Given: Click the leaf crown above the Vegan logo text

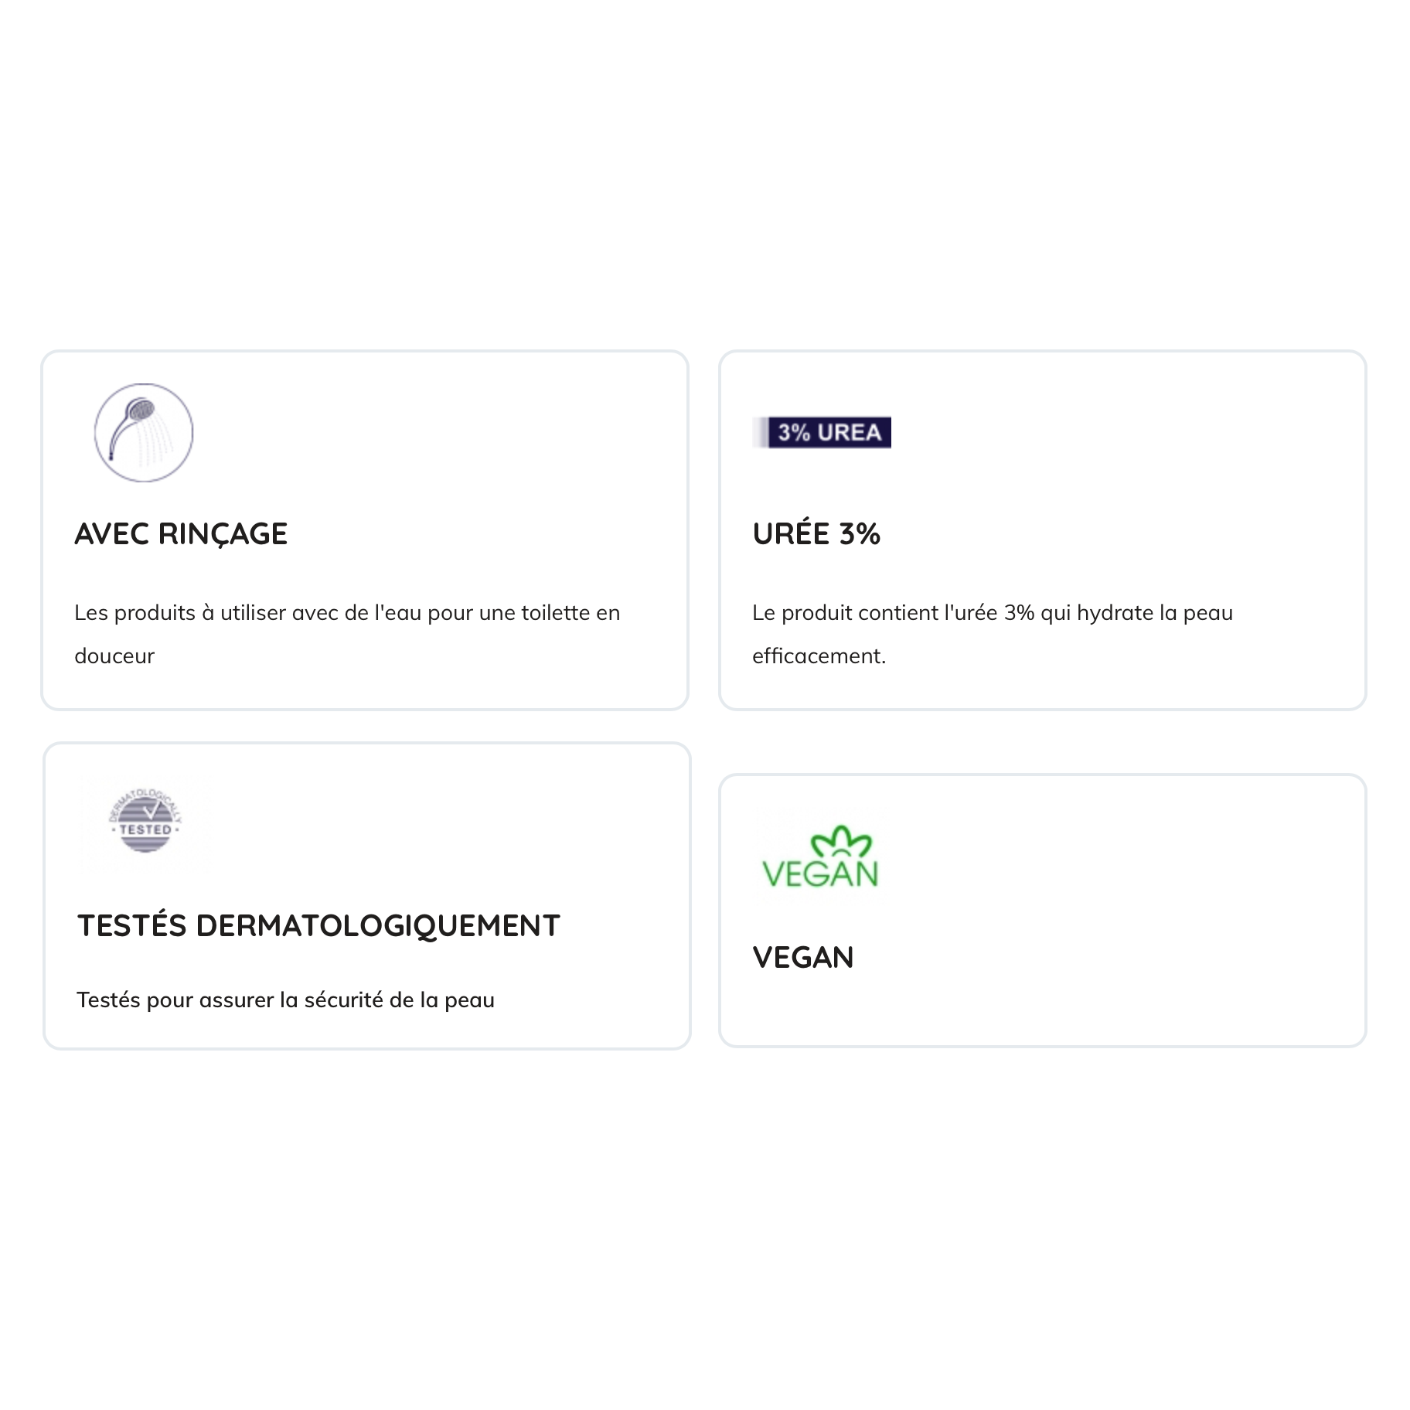Looking at the screenshot, I should (840, 840).
